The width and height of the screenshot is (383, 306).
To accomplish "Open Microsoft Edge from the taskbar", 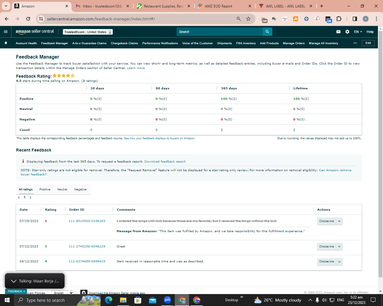I will [x=109, y=300].
